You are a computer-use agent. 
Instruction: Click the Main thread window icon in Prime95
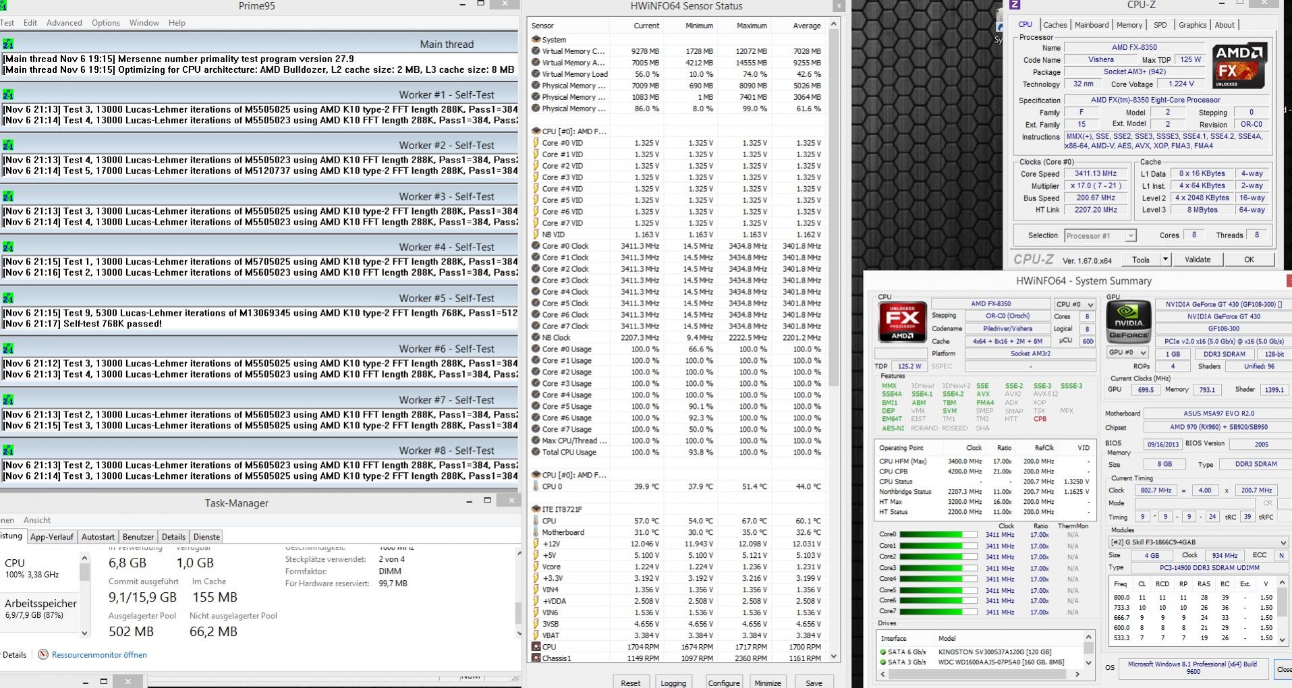pos(8,44)
